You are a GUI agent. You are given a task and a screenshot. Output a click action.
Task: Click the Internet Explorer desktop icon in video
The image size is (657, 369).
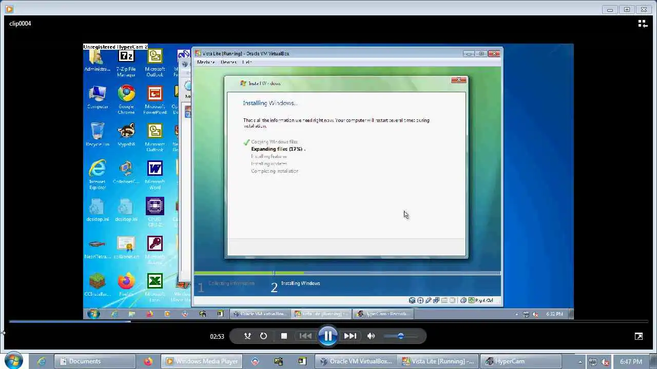click(x=97, y=175)
